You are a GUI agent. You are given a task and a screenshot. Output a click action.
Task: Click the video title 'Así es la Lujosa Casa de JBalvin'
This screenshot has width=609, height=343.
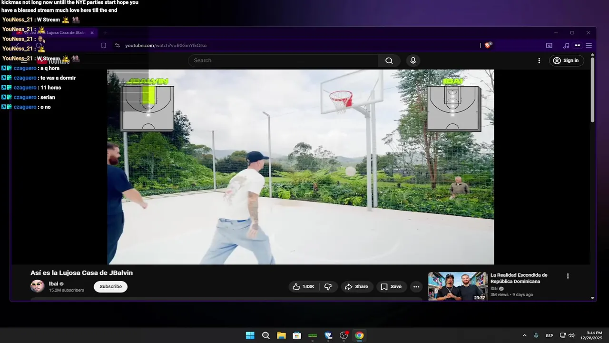pos(81,273)
